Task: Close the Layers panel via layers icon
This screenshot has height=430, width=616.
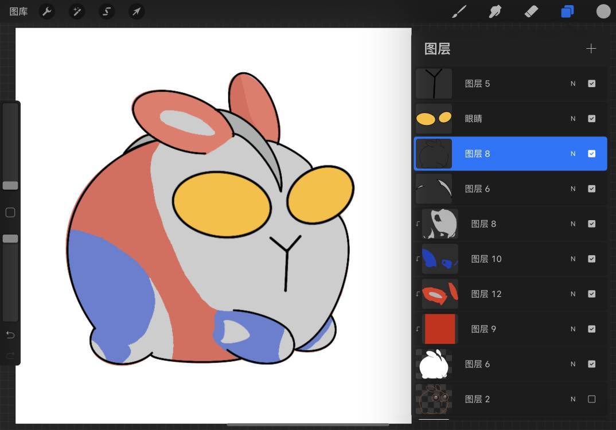Action: (567, 11)
